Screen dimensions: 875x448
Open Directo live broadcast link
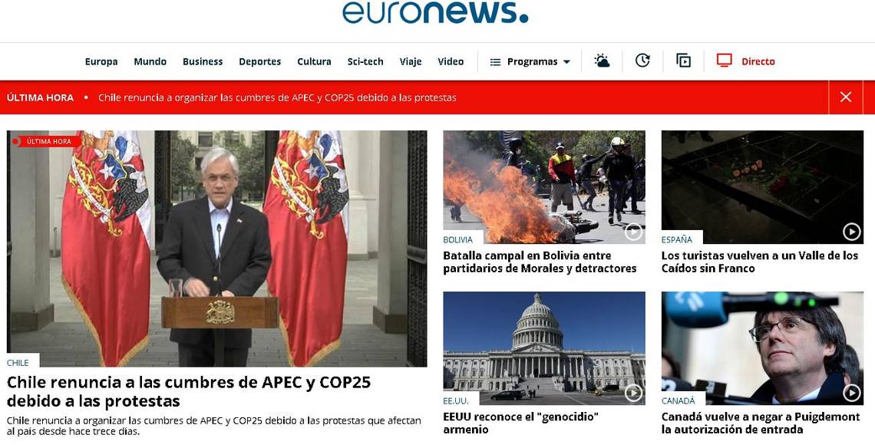coord(758,61)
